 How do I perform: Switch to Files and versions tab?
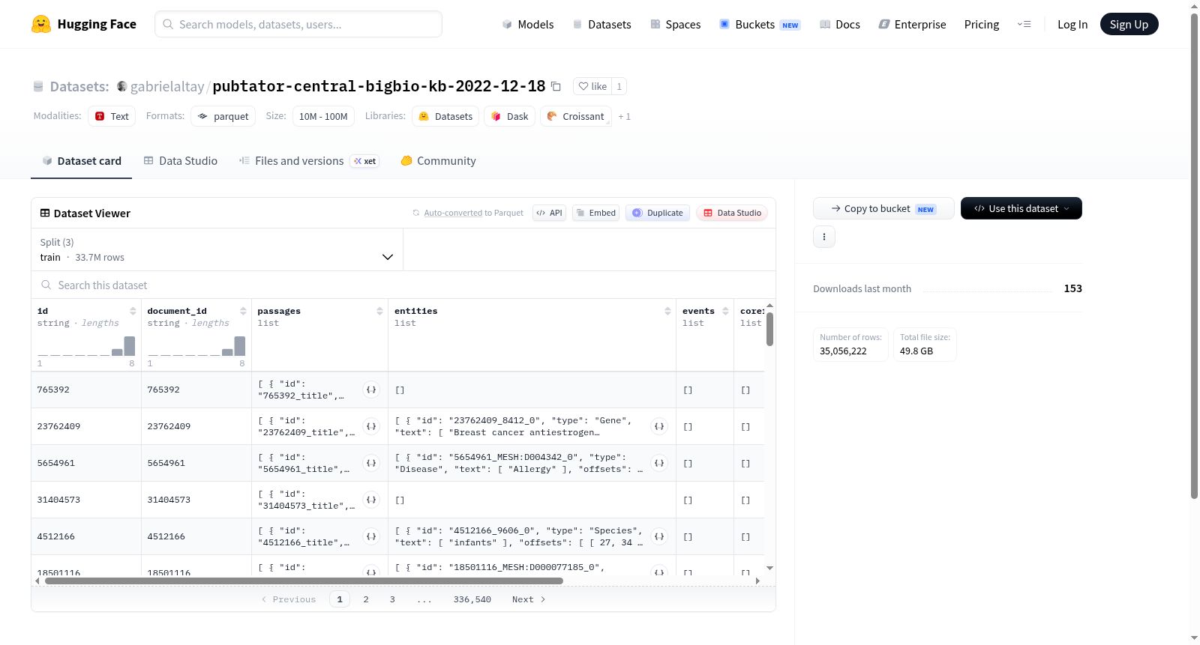click(x=309, y=161)
